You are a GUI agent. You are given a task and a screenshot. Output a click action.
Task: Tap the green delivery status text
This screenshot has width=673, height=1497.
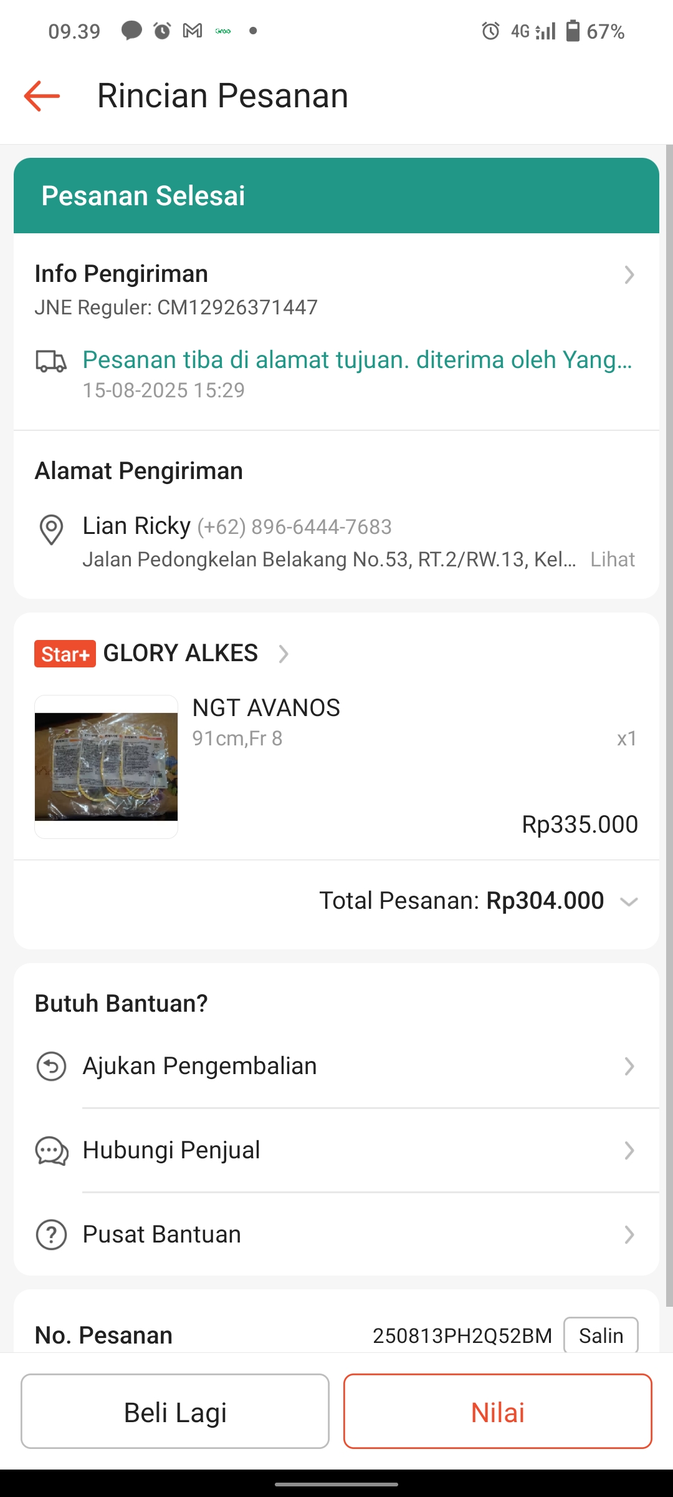(x=357, y=360)
